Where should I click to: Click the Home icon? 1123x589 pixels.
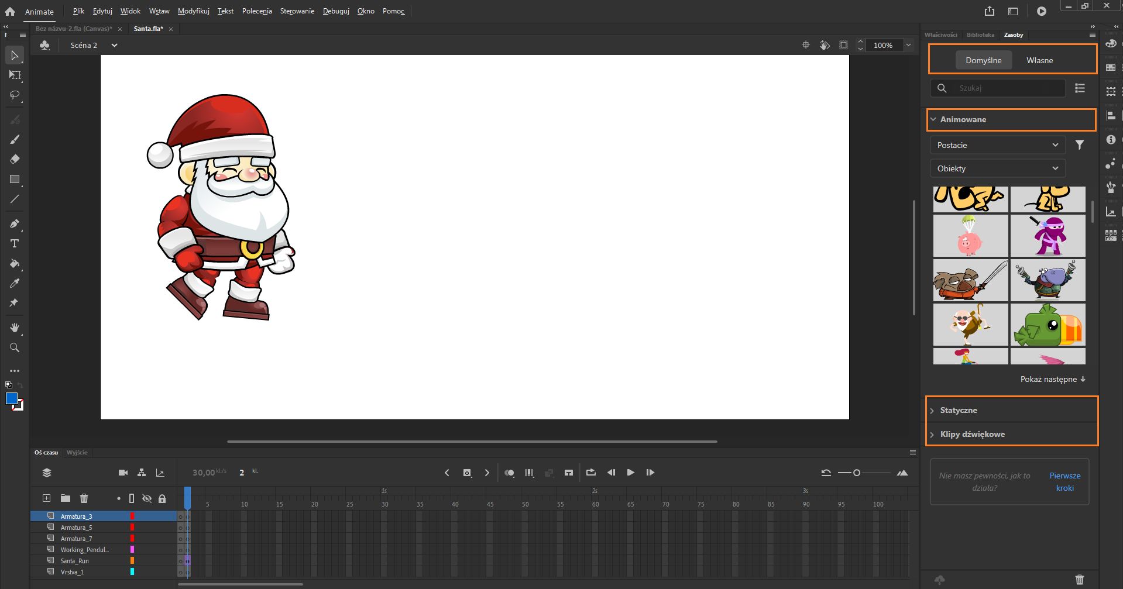point(10,11)
